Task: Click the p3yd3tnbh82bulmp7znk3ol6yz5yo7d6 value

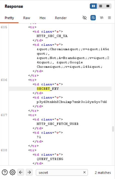Action: coord(72,102)
